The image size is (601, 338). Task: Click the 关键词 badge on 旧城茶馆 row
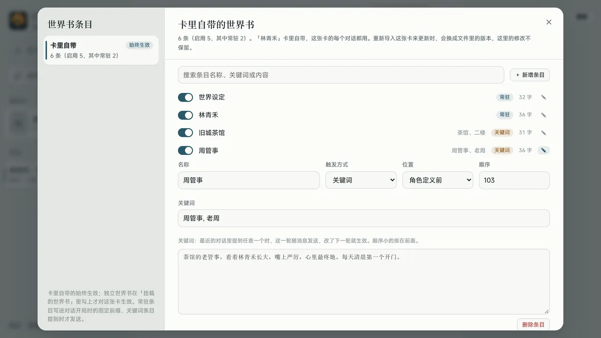coord(502,133)
